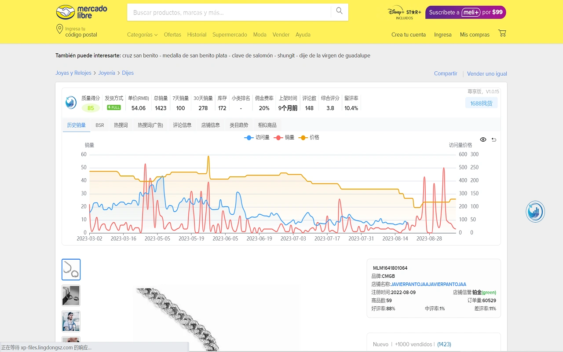The image size is (563, 352).
Task: Click the plugin logo beside 质量得分
Action: pyautogui.click(x=71, y=103)
